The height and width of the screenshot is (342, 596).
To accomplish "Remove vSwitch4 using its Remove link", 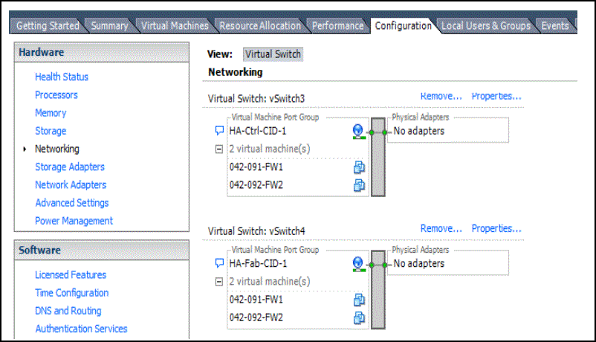I will (441, 228).
